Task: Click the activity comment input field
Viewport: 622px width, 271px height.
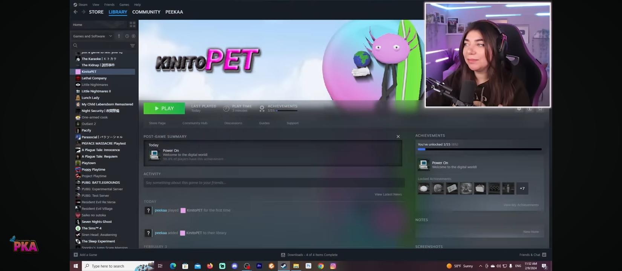Action: click(x=274, y=183)
